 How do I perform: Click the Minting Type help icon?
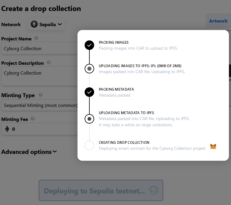[41, 95]
